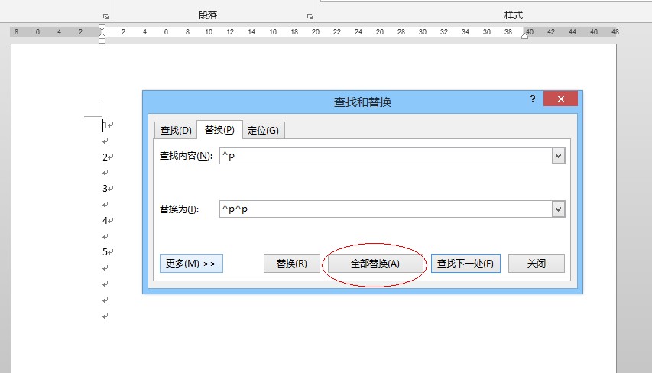Expand the 查找内容 dropdown arrow
Viewport: 652px width, 373px height.
558,156
